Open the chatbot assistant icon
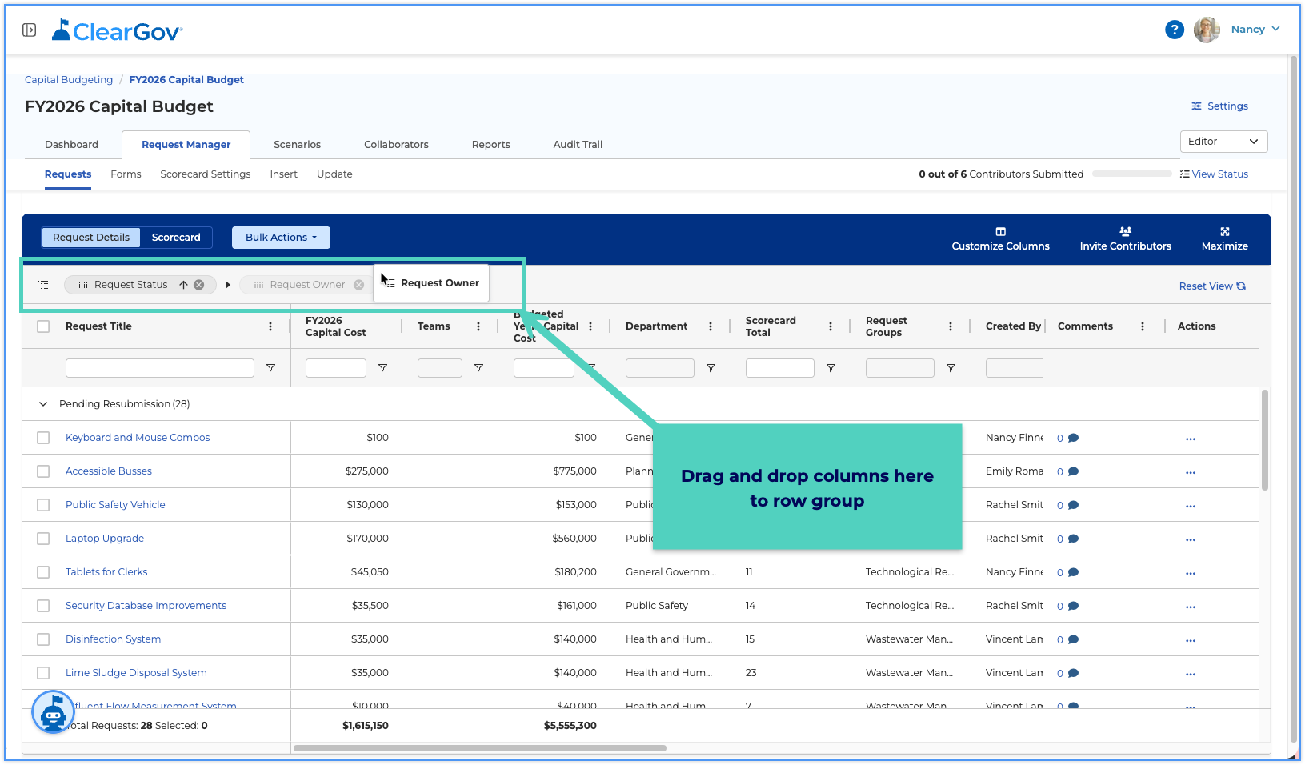The width and height of the screenshot is (1305, 765). pyautogui.click(x=53, y=711)
